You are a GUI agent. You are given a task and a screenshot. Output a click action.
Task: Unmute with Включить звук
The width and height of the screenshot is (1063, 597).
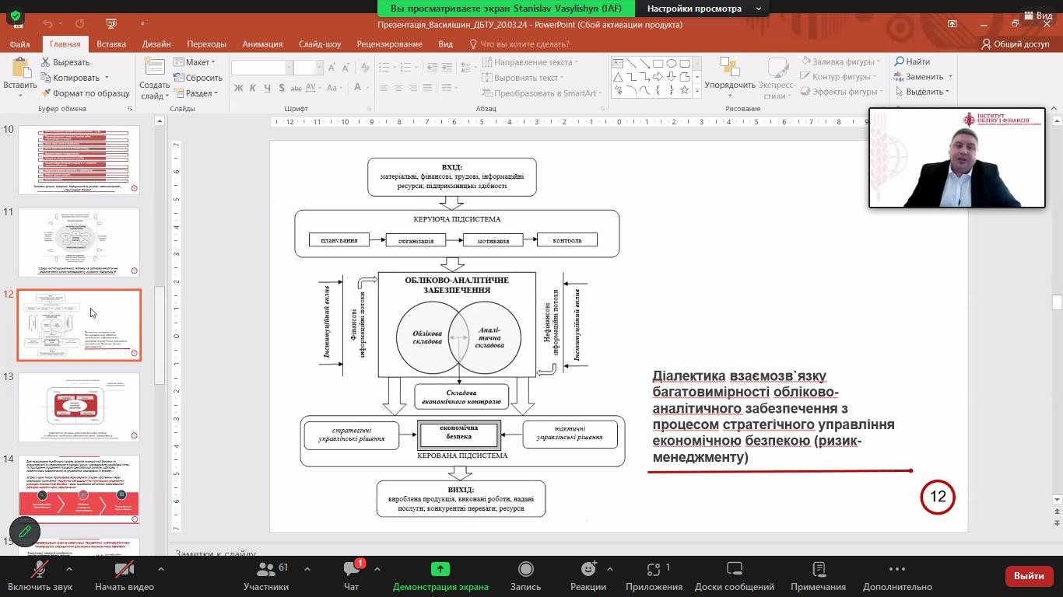coord(40,576)
